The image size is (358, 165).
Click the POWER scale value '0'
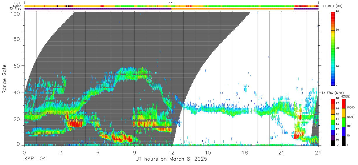click(x=337, y=85)
